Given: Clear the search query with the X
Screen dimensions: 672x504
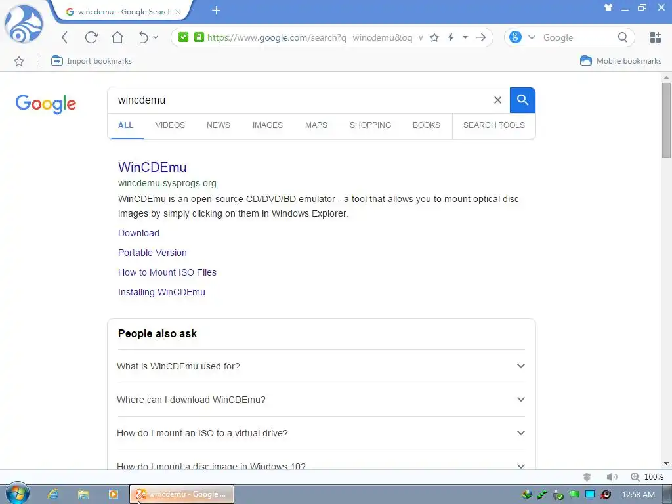Looking at the screenshot, I should tap(497, 100).
